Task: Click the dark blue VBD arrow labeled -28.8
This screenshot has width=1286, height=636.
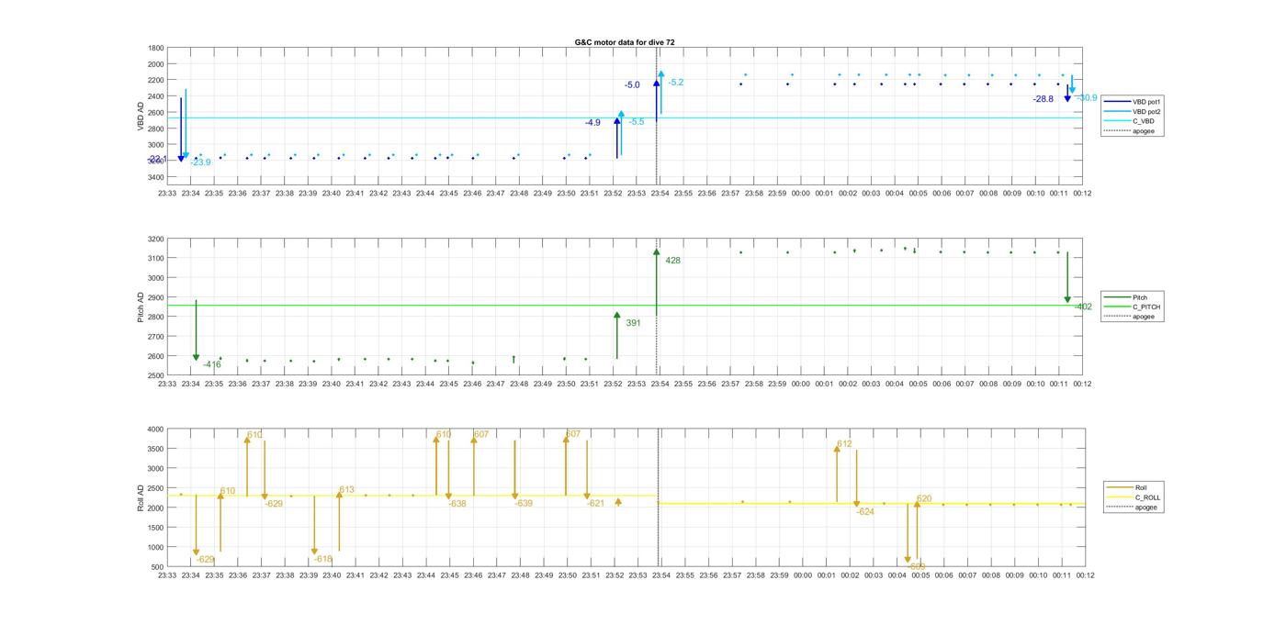Action: pyautogui.click(x=1067, y=93)
